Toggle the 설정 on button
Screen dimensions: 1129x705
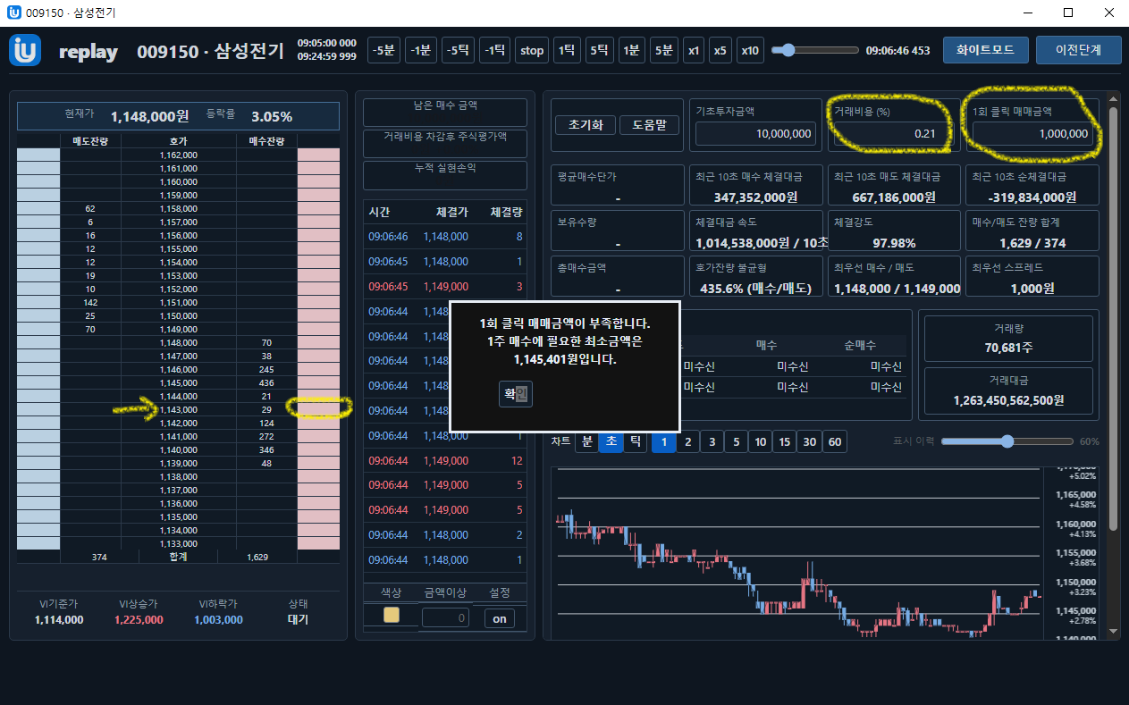pyautogui.click(x=500, y=618)
